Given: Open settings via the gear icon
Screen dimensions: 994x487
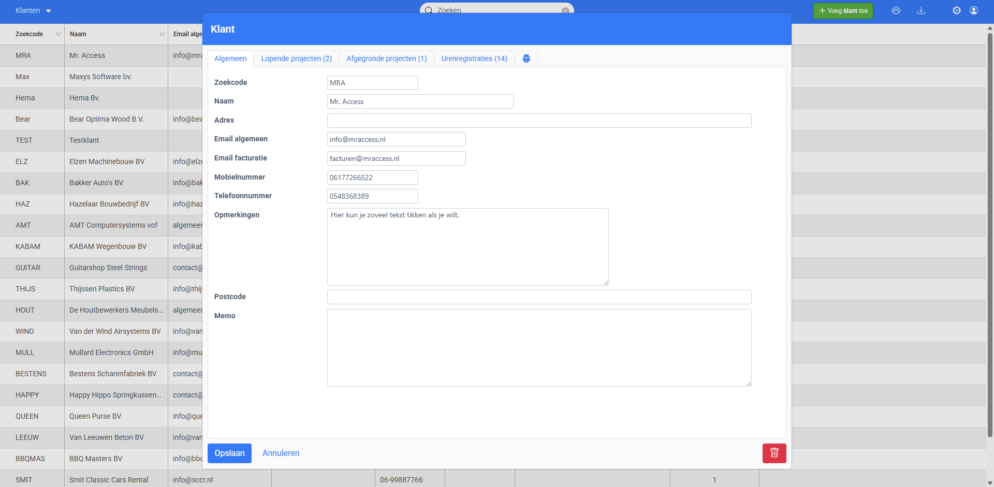Looking at the screenshot, I should 957,10.
